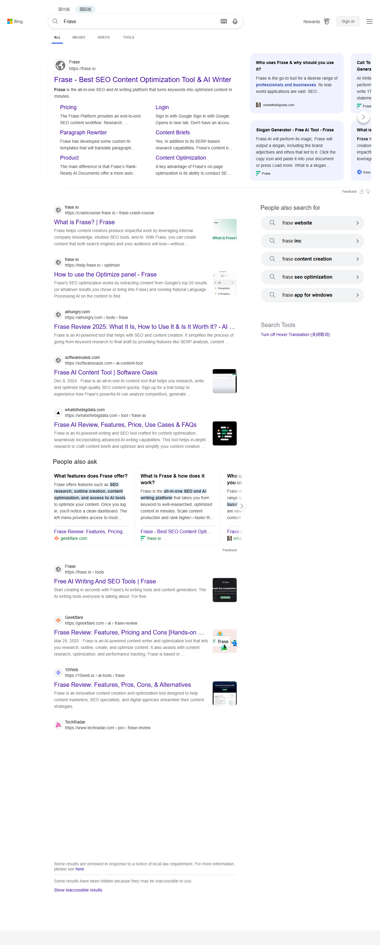Viewport: 380px width, 945px height.
Task: Expand 'frase seo optimization' related search
Action: [312, 277]
